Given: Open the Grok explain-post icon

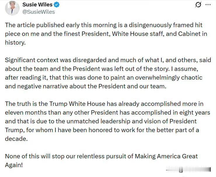Looking at the screenshot, I should (x=198, y=5).
